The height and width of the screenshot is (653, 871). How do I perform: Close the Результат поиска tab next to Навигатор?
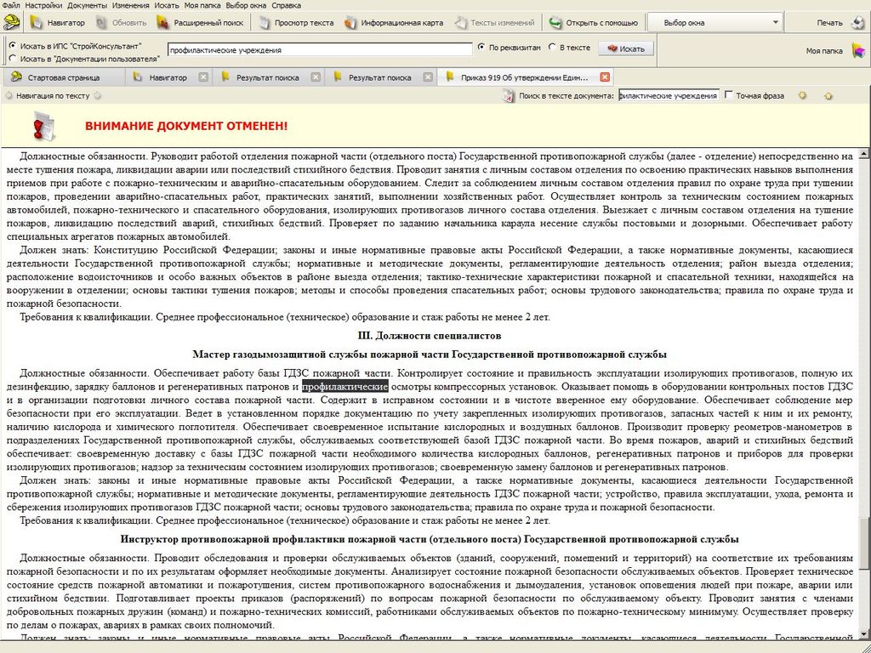[316, 77]
